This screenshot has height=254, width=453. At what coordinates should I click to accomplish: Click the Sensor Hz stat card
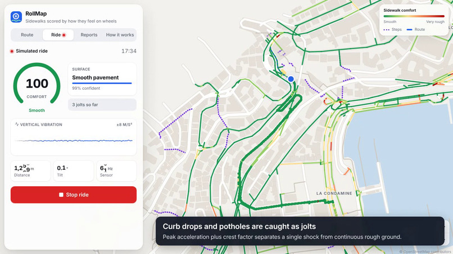(x=116, y=171)
